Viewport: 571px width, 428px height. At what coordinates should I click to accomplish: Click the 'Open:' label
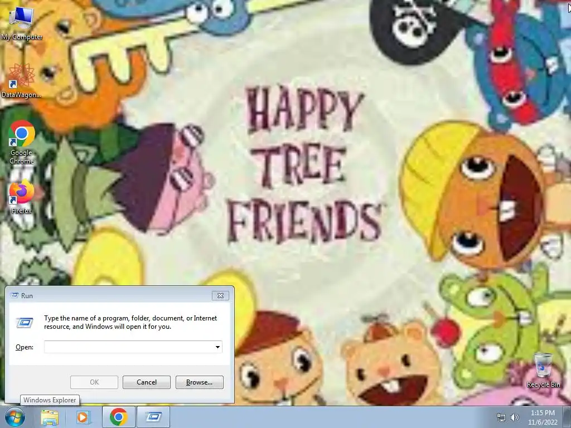click(25, 347)
